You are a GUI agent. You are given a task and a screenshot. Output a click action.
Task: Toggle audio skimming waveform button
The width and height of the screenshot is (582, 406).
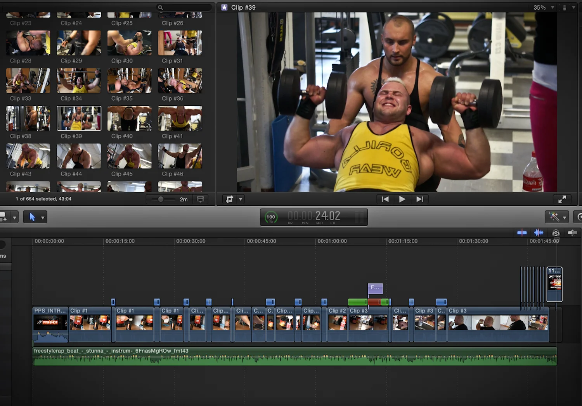pyautogui.click(x=539, y=233)
